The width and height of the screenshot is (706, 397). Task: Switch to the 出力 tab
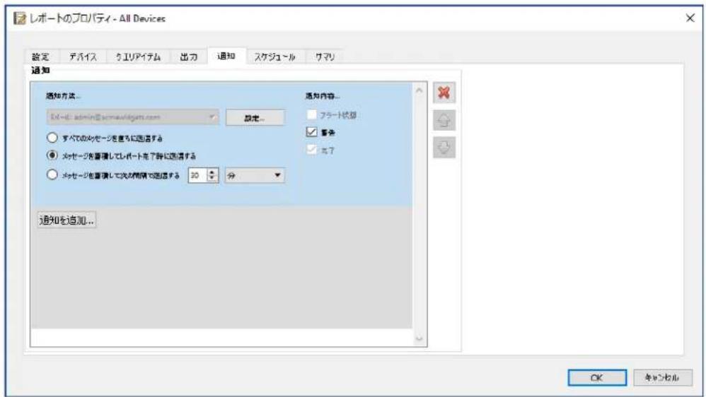pos(189,57)
